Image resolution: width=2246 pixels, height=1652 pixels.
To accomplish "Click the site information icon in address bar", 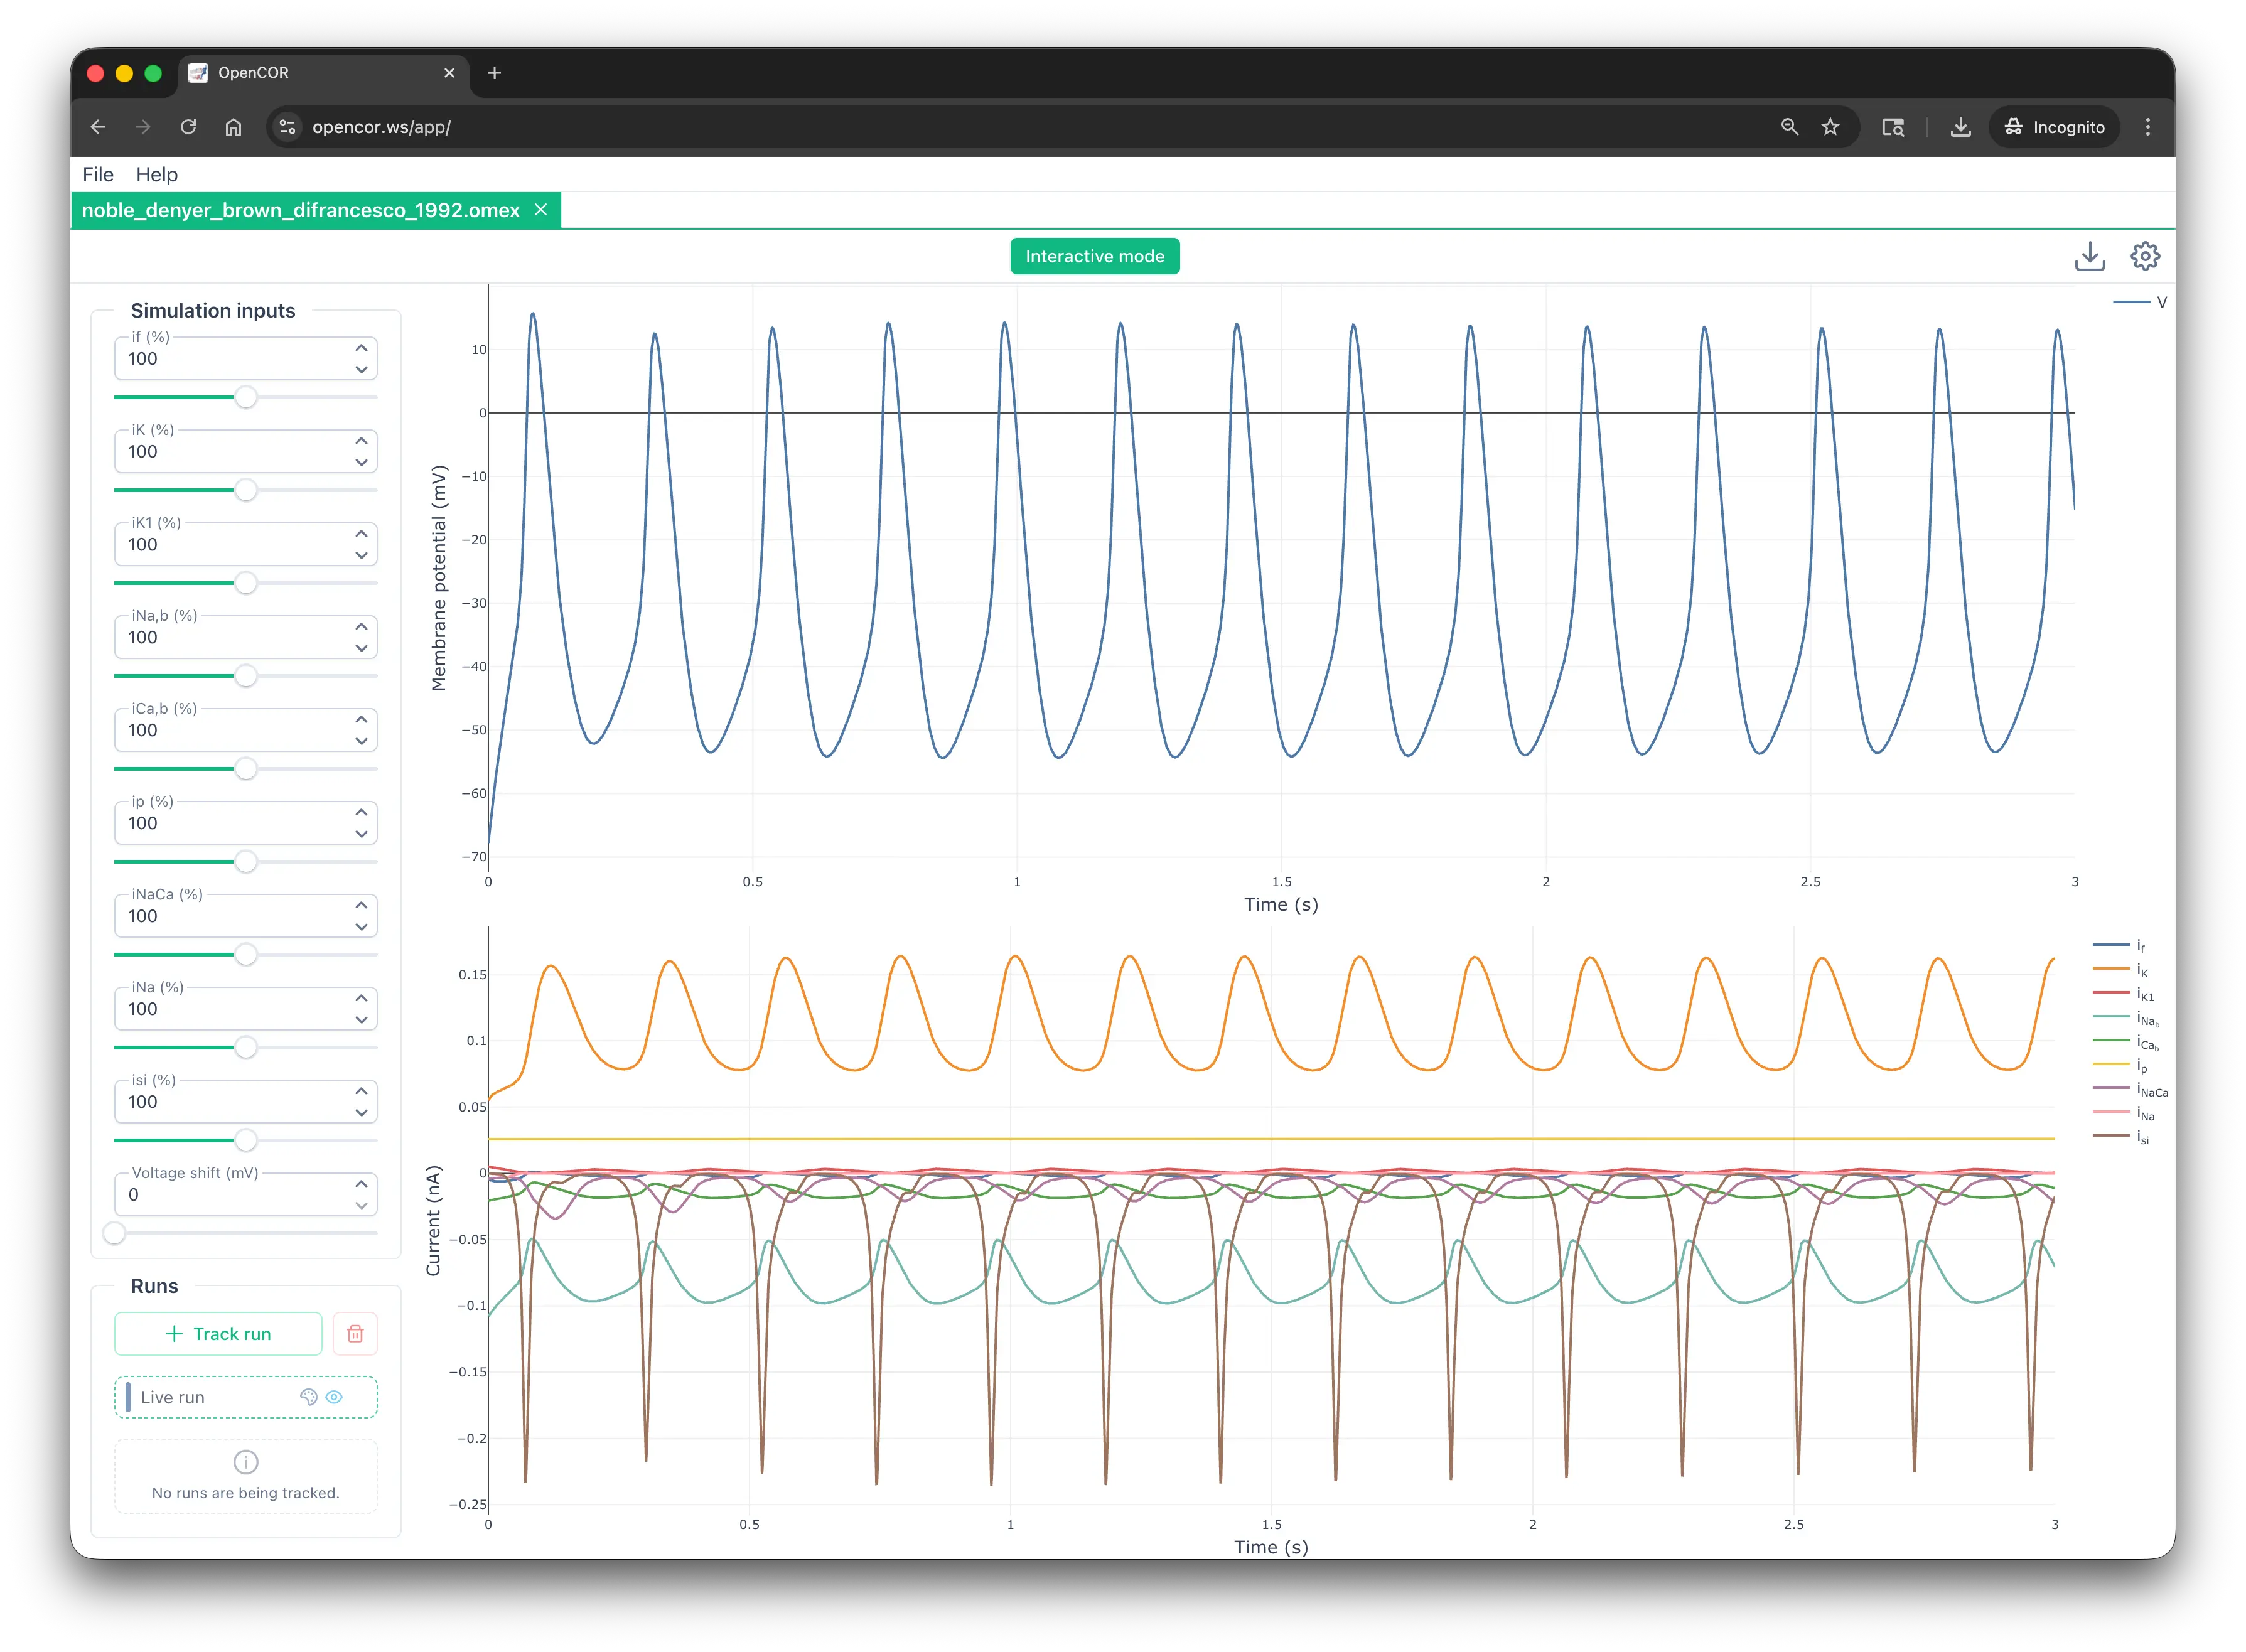I will pyautogui.click(x=288, y=127).
